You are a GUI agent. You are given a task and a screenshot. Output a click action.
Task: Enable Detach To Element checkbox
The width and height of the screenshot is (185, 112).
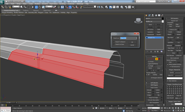pos(114,42)
